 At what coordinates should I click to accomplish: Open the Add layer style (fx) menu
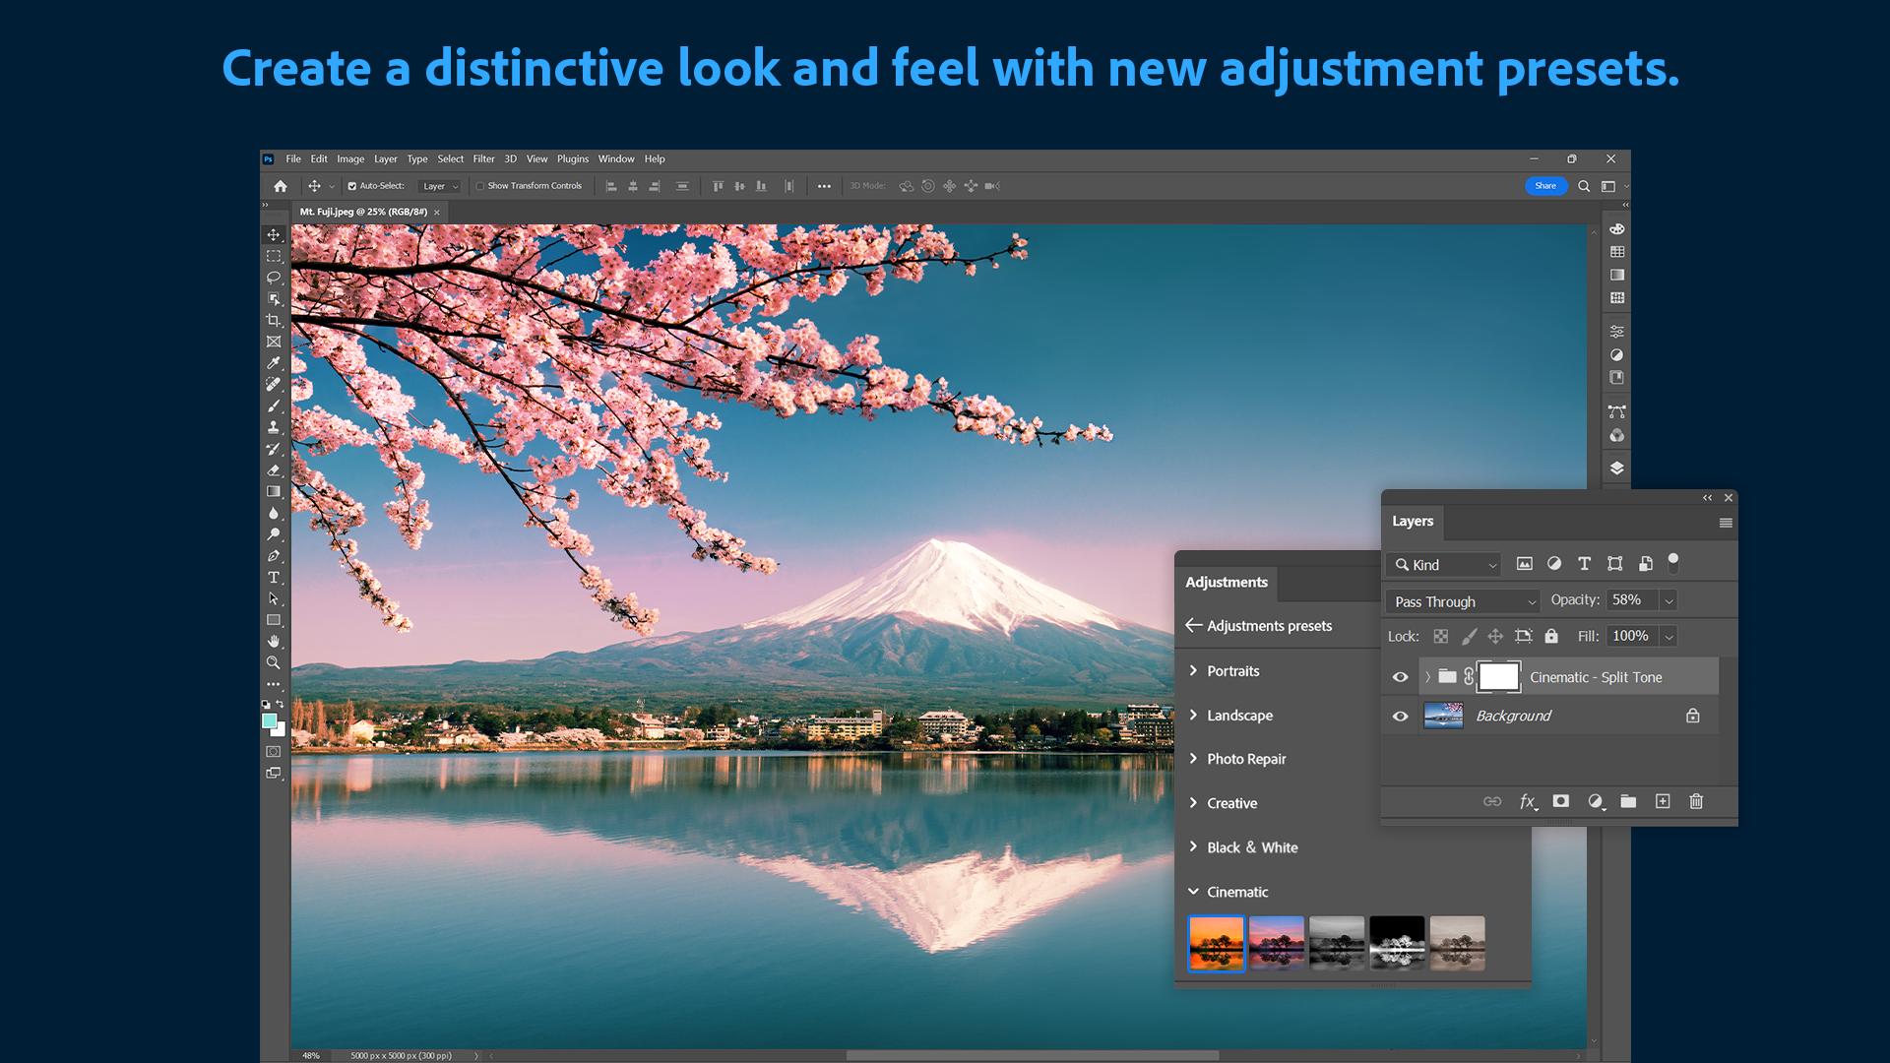tap(1528, 802)
